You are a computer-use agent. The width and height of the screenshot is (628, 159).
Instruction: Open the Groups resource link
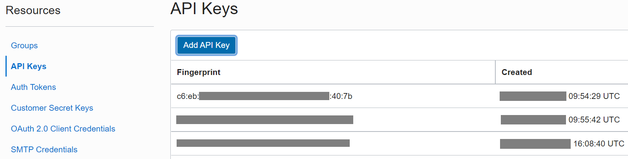24,46
